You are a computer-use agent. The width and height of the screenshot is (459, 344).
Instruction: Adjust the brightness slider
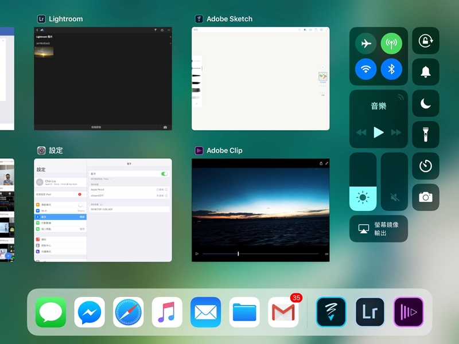(x=363, y=182)
